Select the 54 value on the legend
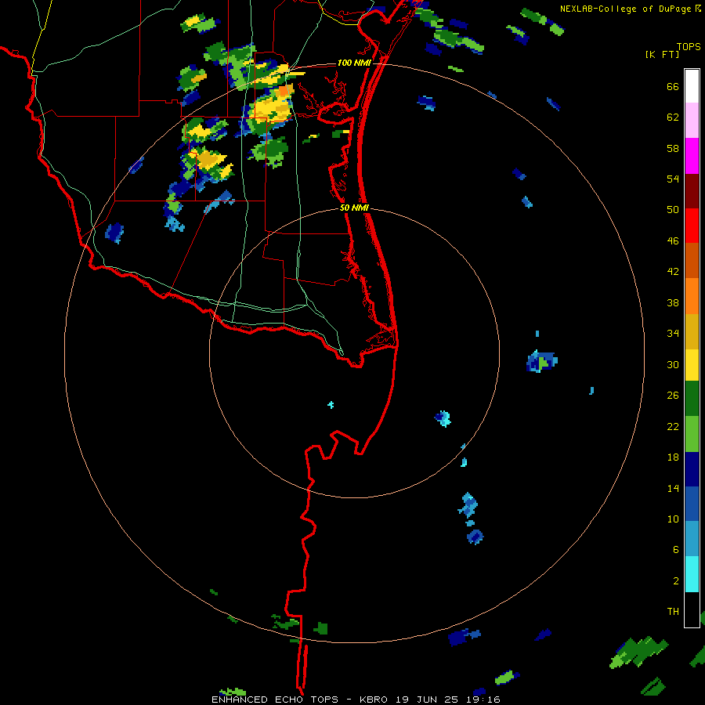 (673, 179)
